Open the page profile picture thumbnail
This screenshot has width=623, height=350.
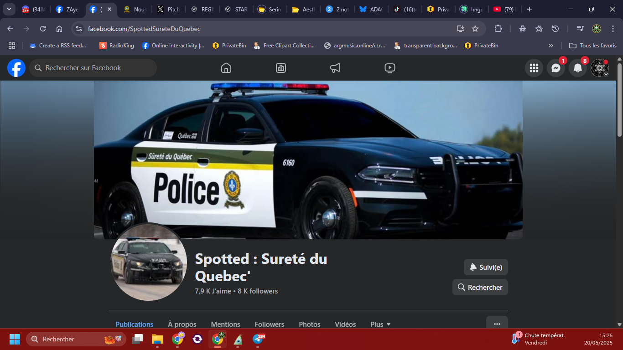(x=149, y=262)
